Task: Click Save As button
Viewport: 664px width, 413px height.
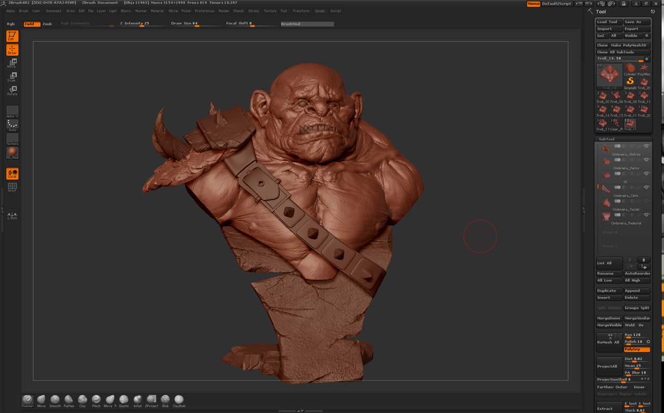Action: pyautogui.click(x=637, y=22)
